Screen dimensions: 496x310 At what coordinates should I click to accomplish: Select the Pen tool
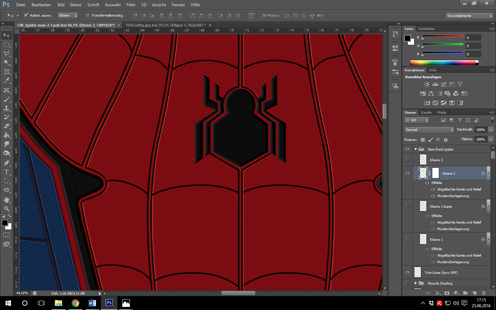click(7, 163)
